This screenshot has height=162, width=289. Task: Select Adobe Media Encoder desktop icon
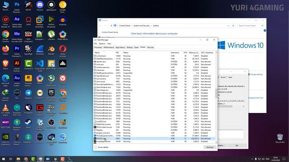pos(17,36)
